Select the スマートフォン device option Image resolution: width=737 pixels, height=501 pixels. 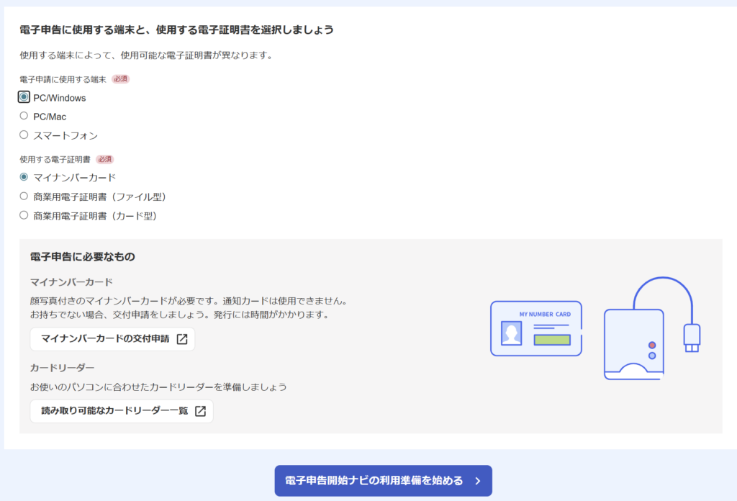tap(24, 135)
